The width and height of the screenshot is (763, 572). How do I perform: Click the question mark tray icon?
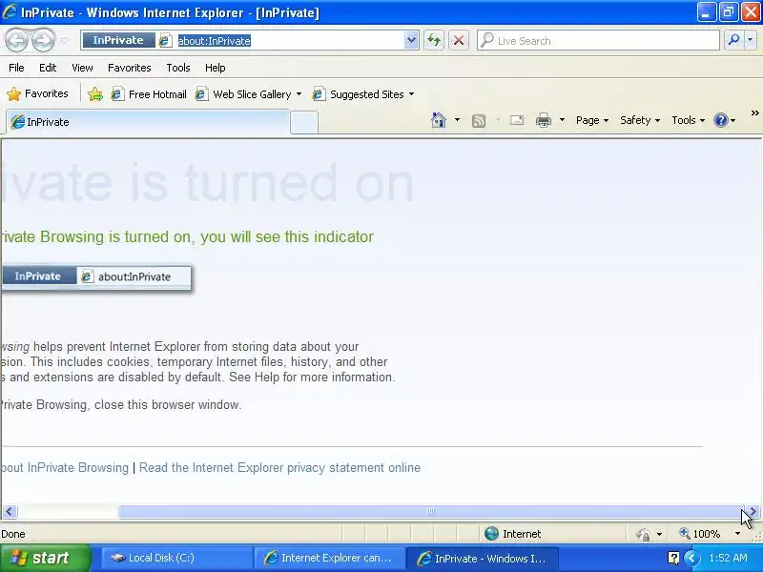tap(673, 558)
